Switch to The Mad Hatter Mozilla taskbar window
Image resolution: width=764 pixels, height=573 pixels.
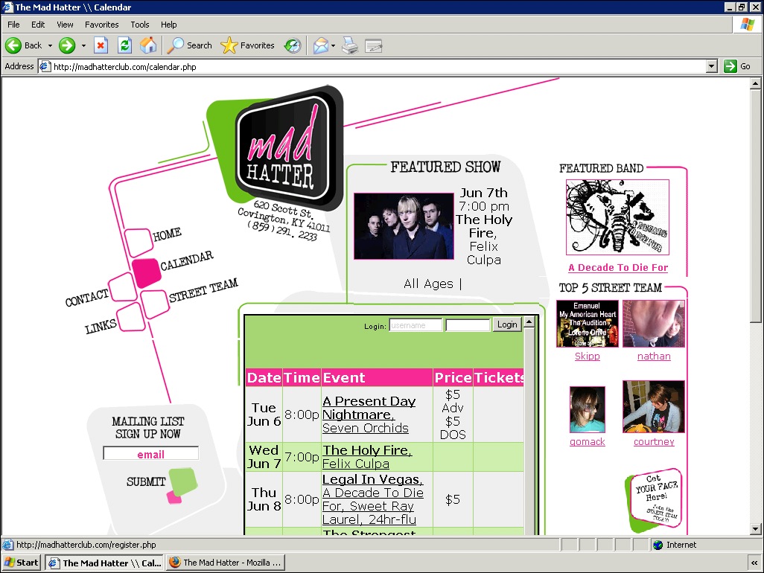(225, 563)
